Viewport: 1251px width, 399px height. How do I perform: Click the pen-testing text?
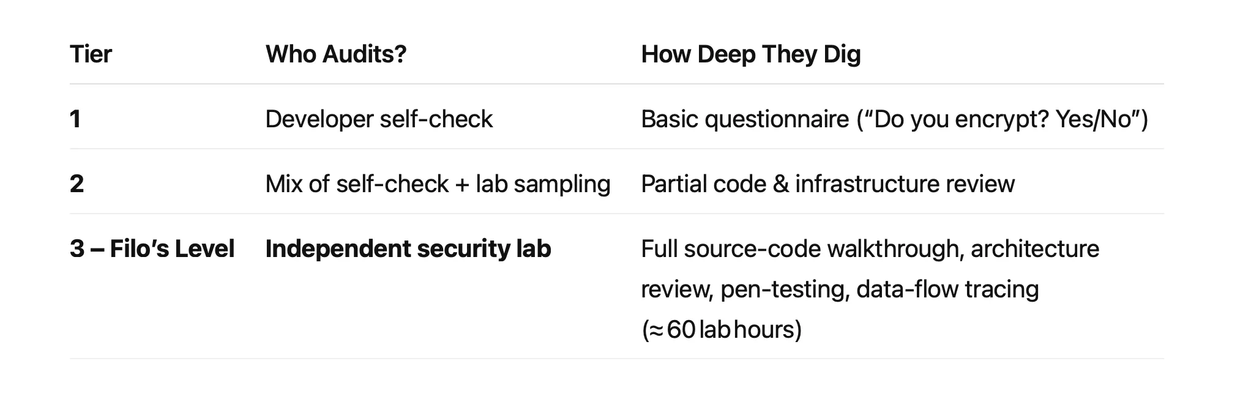[x=785, y=289]
